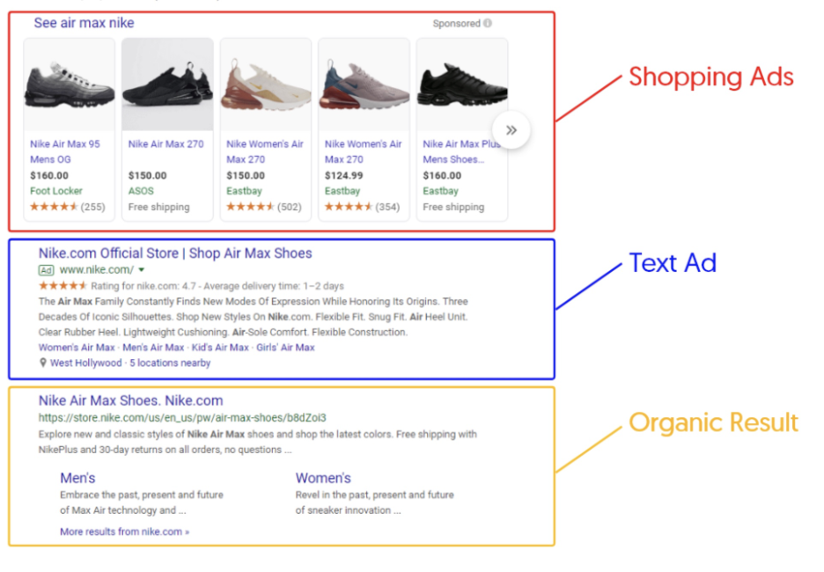824x572 pixels.
Task: Open the Women's organic sitelink
Action: [x=323, y=478]
